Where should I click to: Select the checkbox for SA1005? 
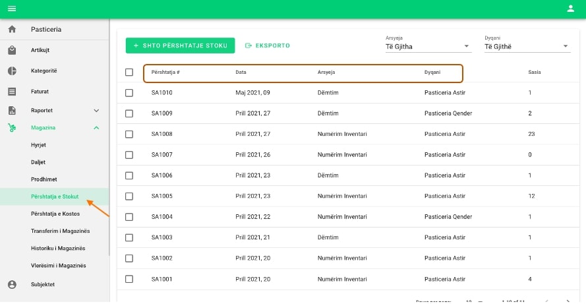coord(129,197)
